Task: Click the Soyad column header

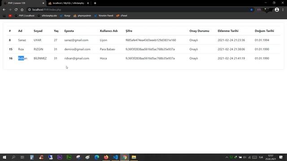Action: [x=38, y=31]
